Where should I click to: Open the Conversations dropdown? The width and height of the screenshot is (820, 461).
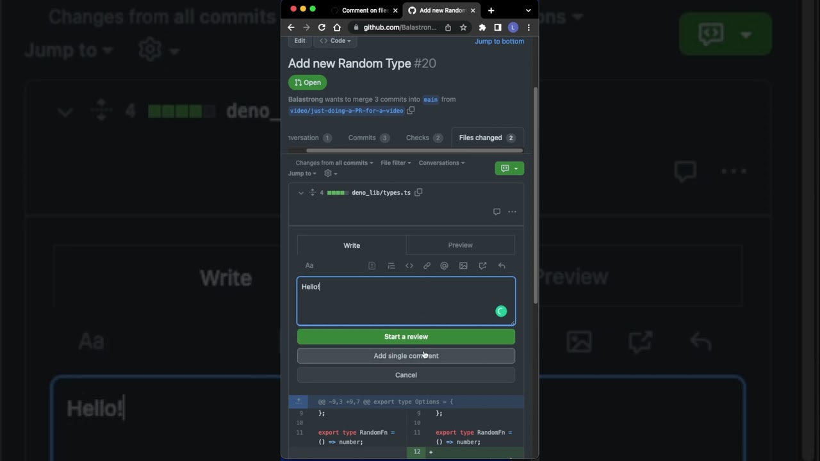(442, 163)
